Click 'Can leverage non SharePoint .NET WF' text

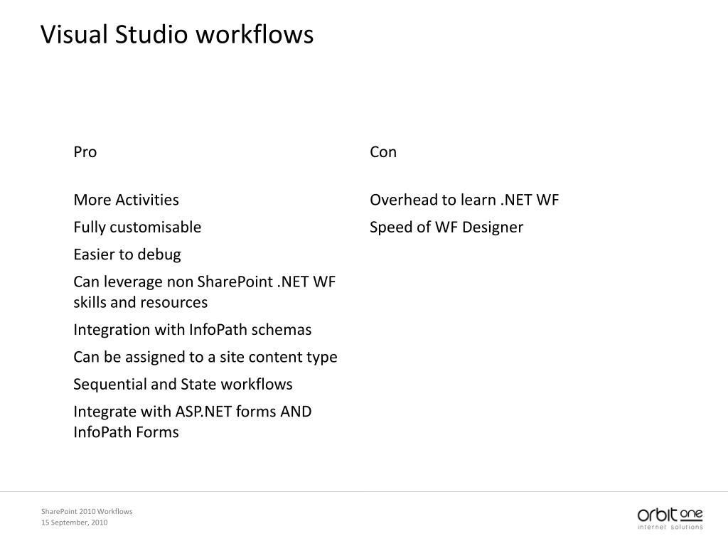(x=204, y=282)
